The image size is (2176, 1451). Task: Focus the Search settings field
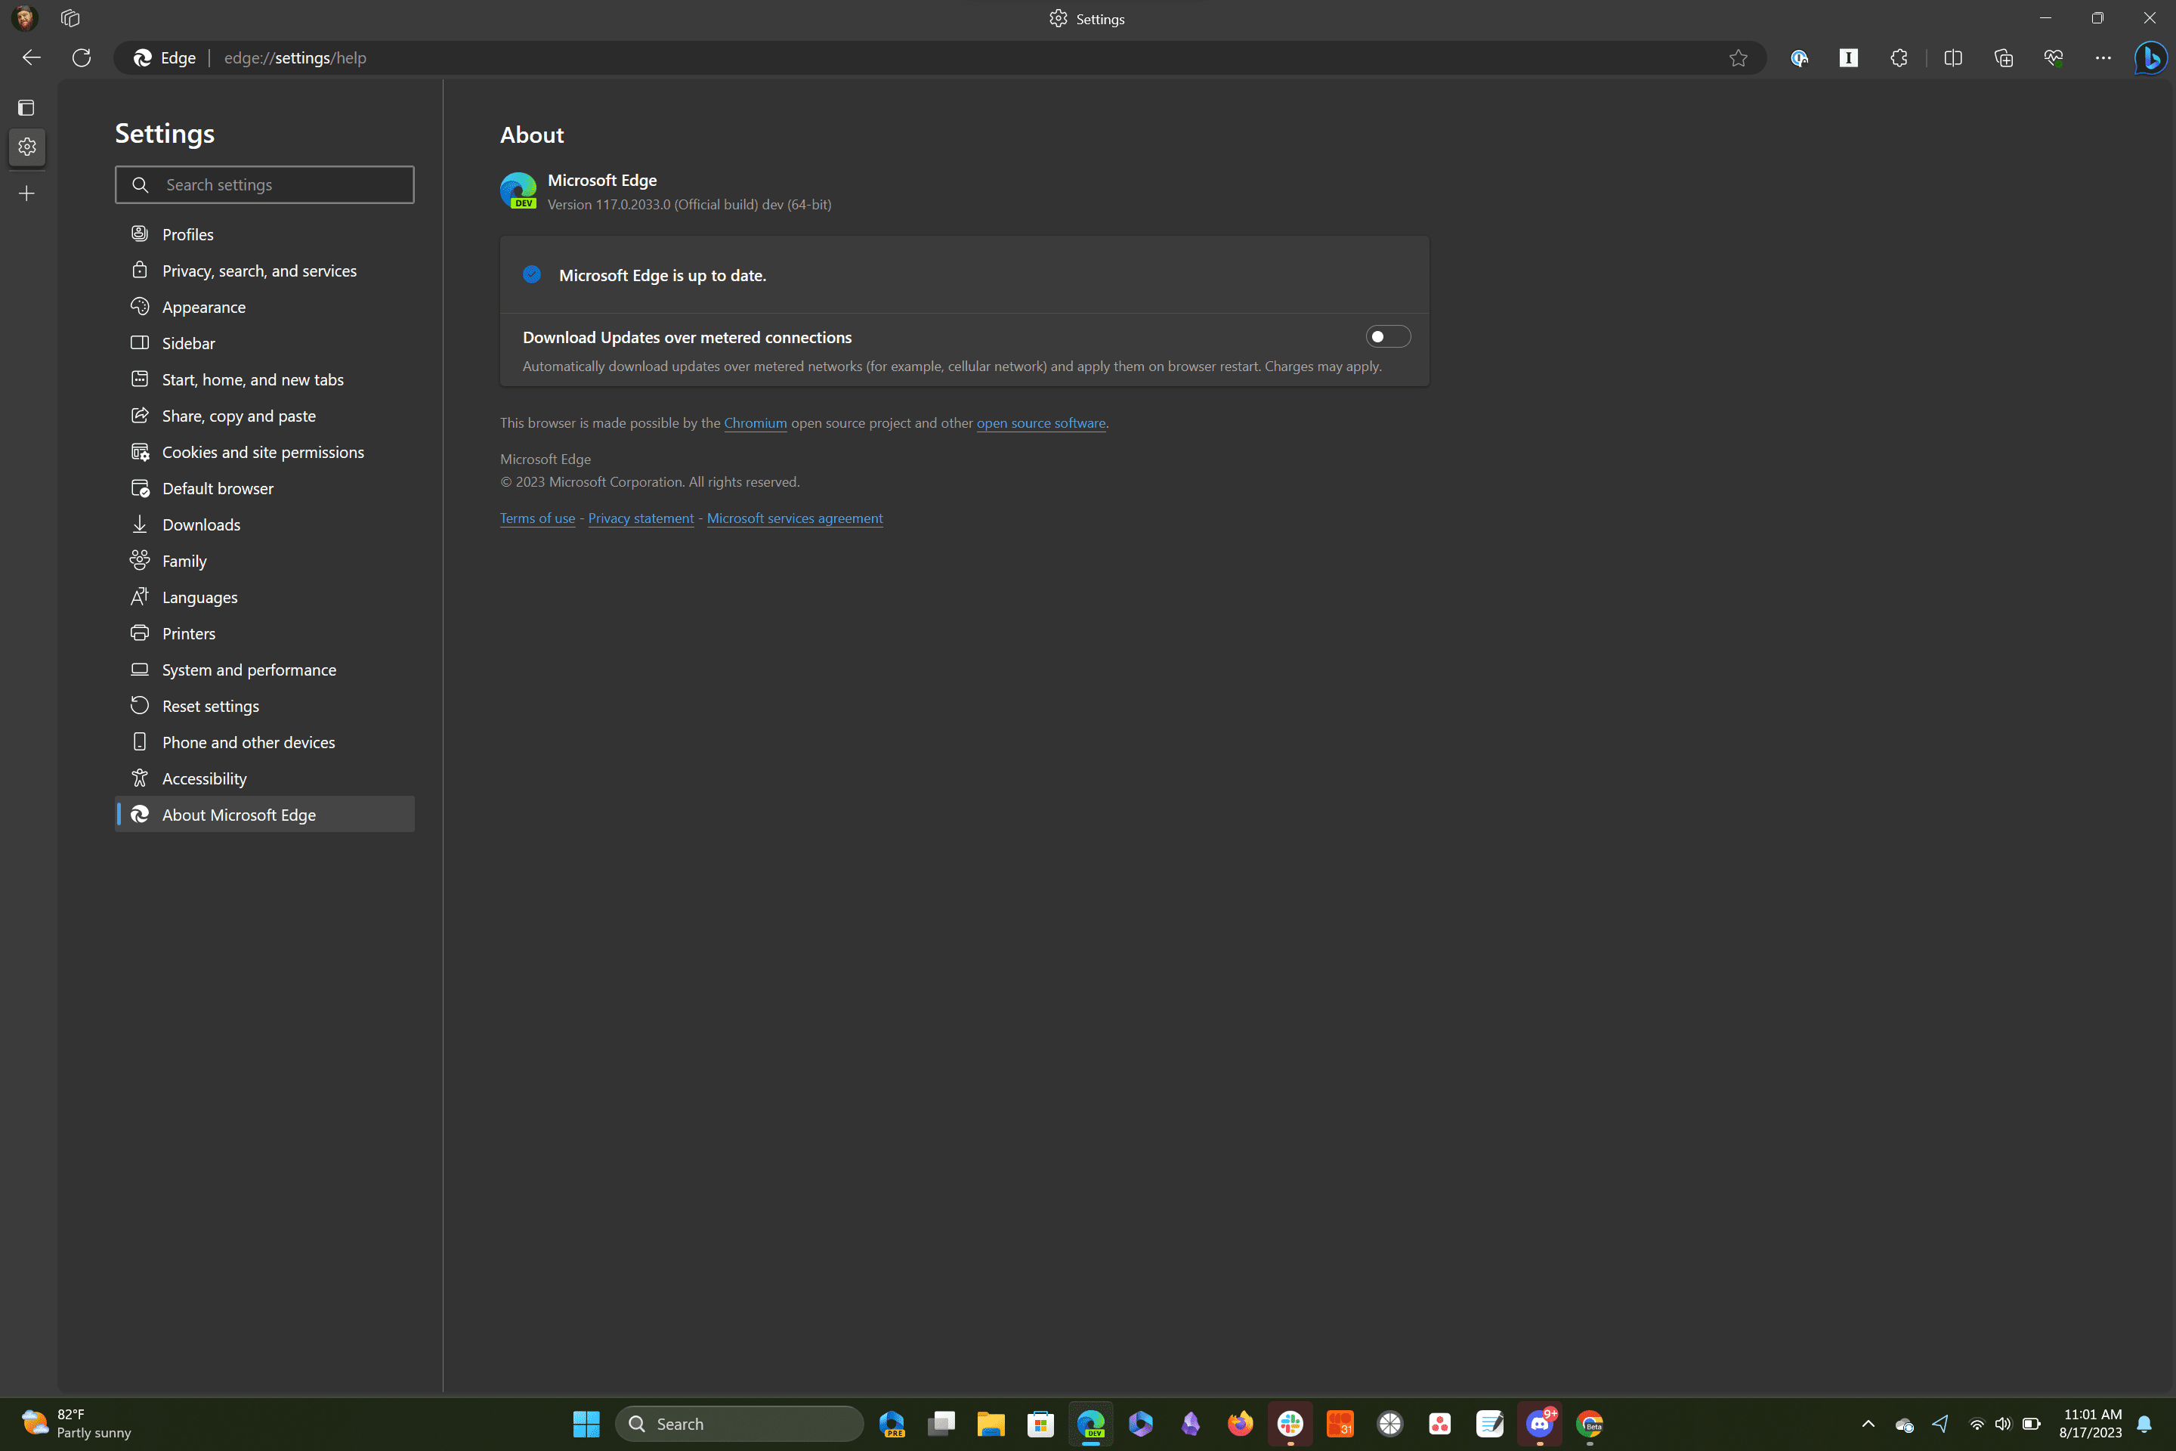click(264, 184)
